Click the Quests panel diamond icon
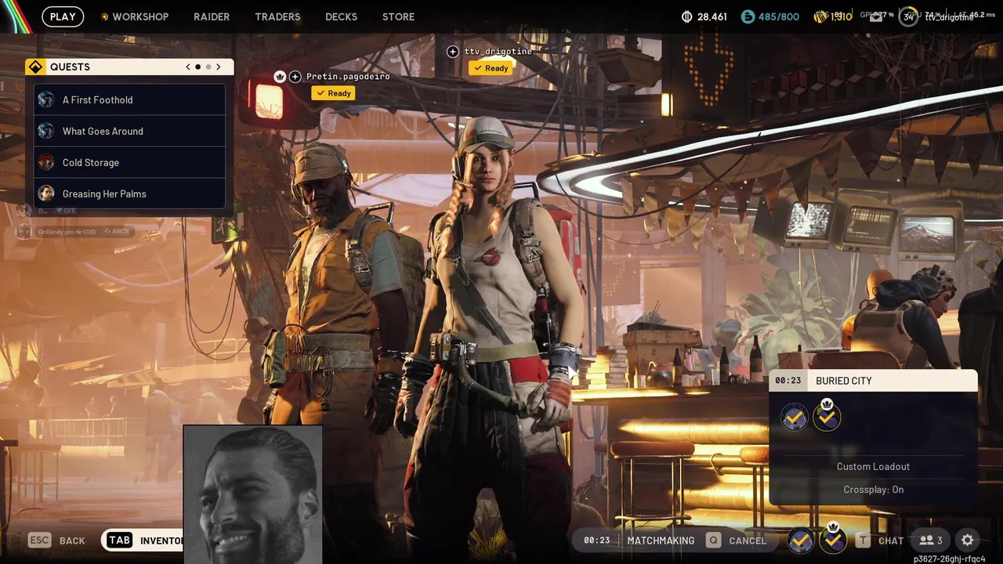The width and height of the screenshot is (1003, 564). point(35,67)
